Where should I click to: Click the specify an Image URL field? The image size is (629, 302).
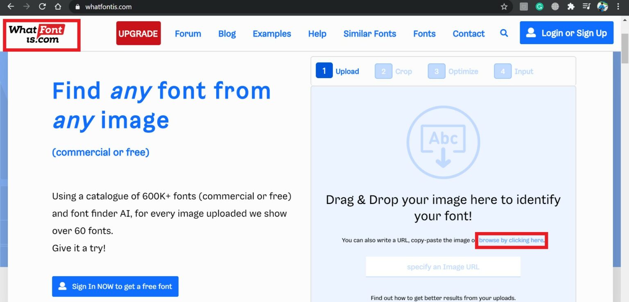[443, 266]
